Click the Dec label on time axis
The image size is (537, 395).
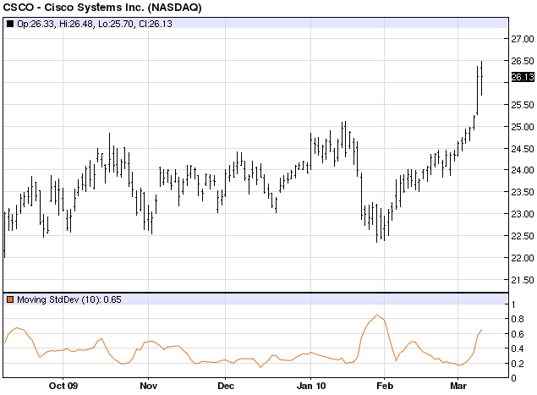pos(226,387)
